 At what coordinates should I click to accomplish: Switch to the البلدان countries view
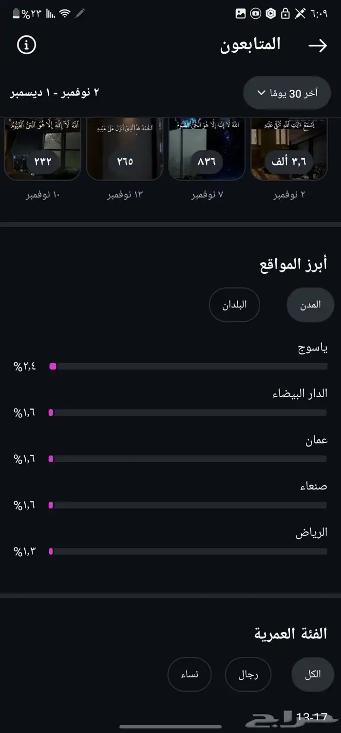[234, 305]
